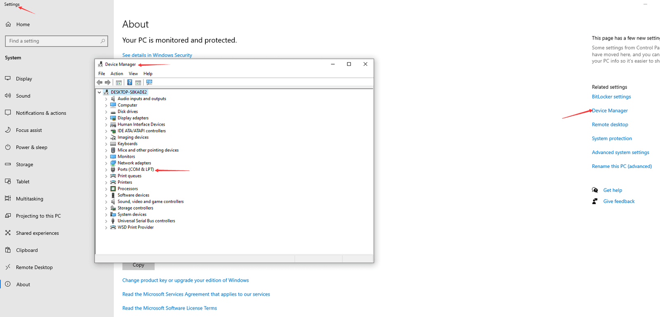Open Storage settings in the sidebar
The height and width of the screenshot is (317, 660).
point(24,165)
